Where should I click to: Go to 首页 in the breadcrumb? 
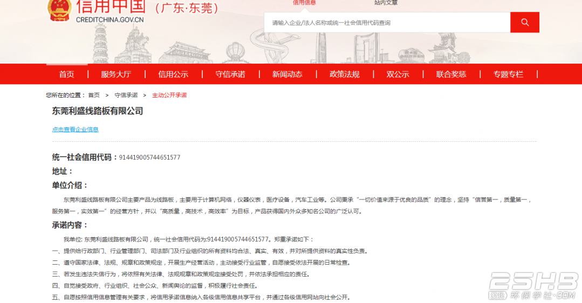[x=94, y=95]
